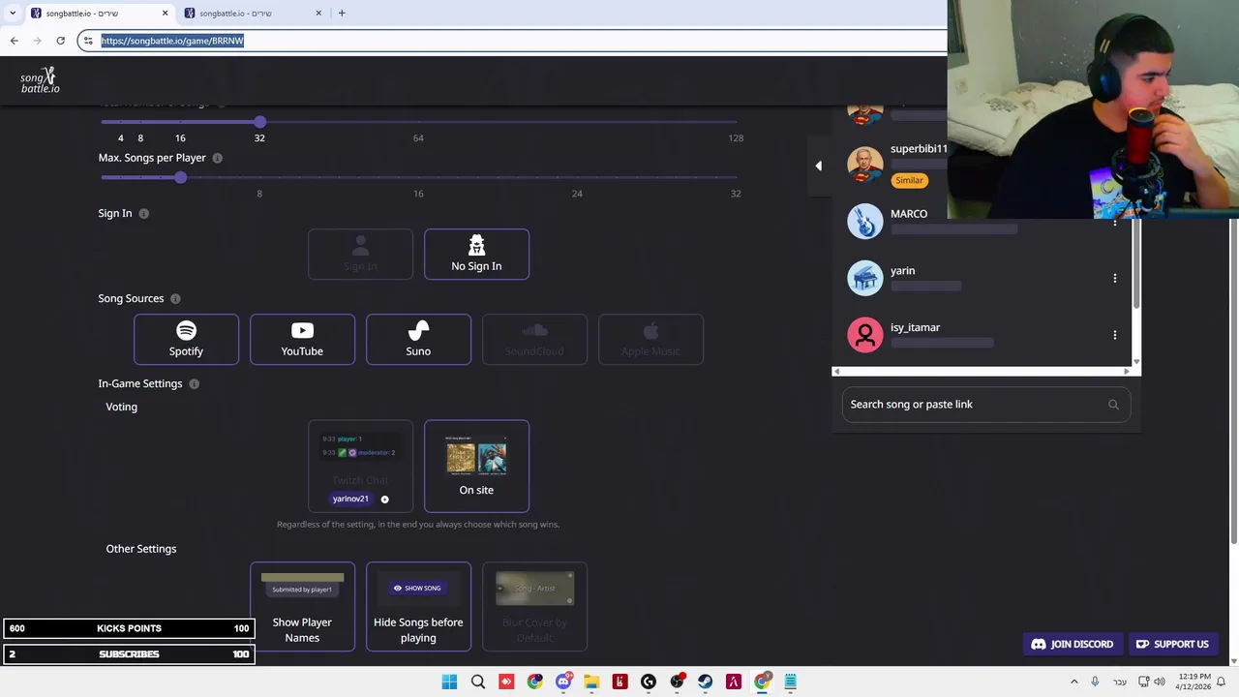Open Windows taskbar search
1239x697 pixels.
pyautogui.click(x=477, y=682)
